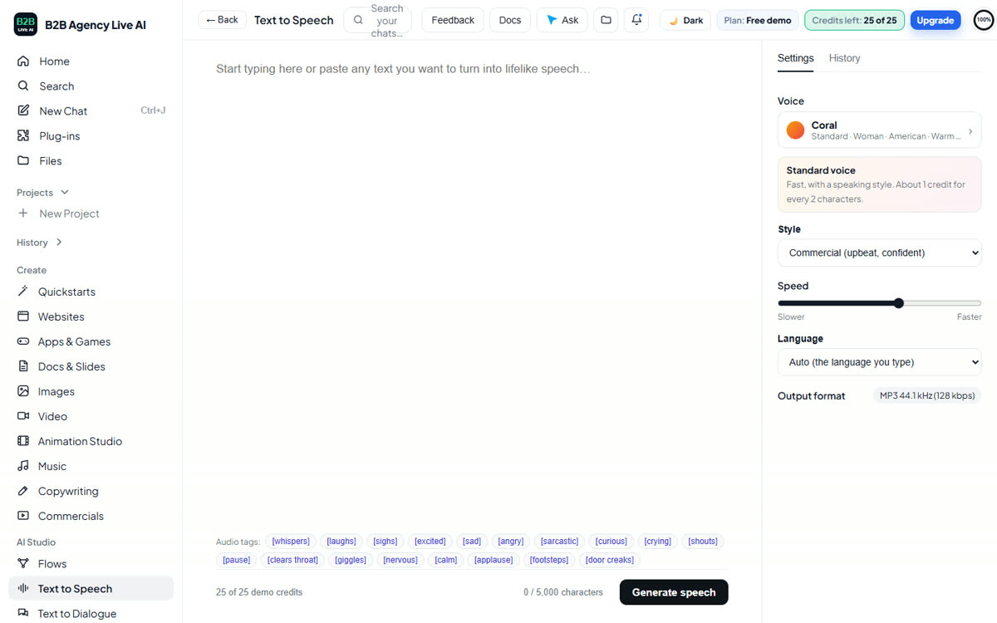This screenshot has width=997, height=623.
Task: Click the folder icon in top bar
Action: pos(607,20)
